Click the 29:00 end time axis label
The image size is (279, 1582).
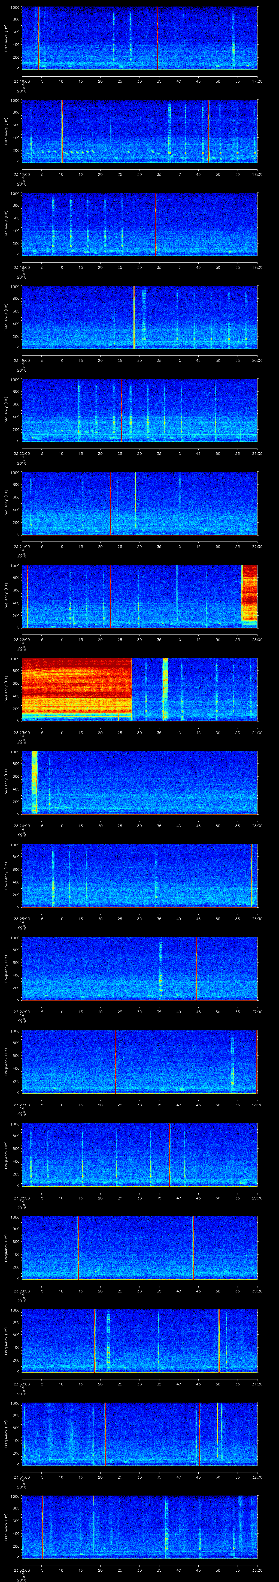tap(257, 1198)
